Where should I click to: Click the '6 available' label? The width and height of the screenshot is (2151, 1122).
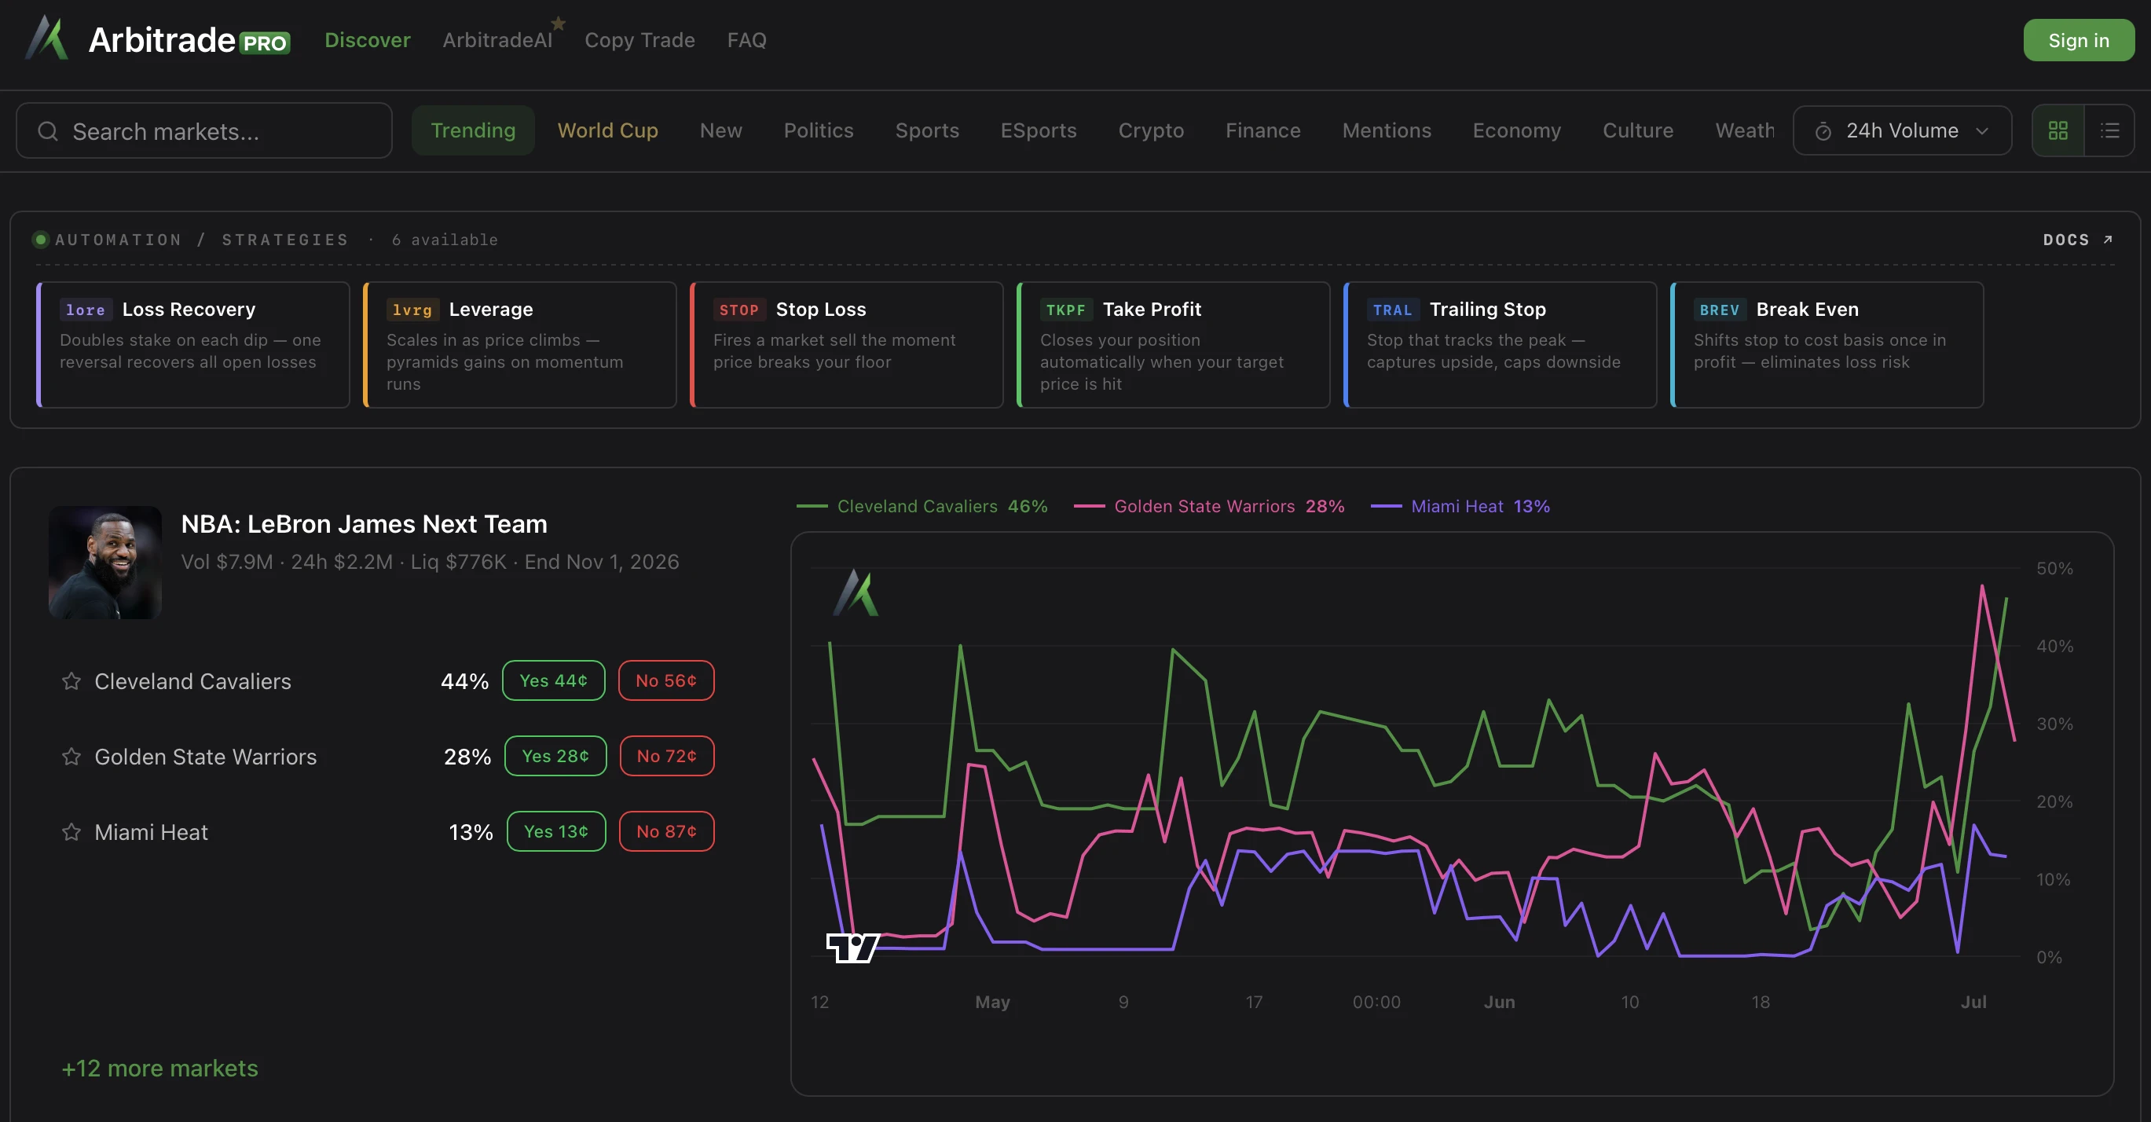(445, 240)
